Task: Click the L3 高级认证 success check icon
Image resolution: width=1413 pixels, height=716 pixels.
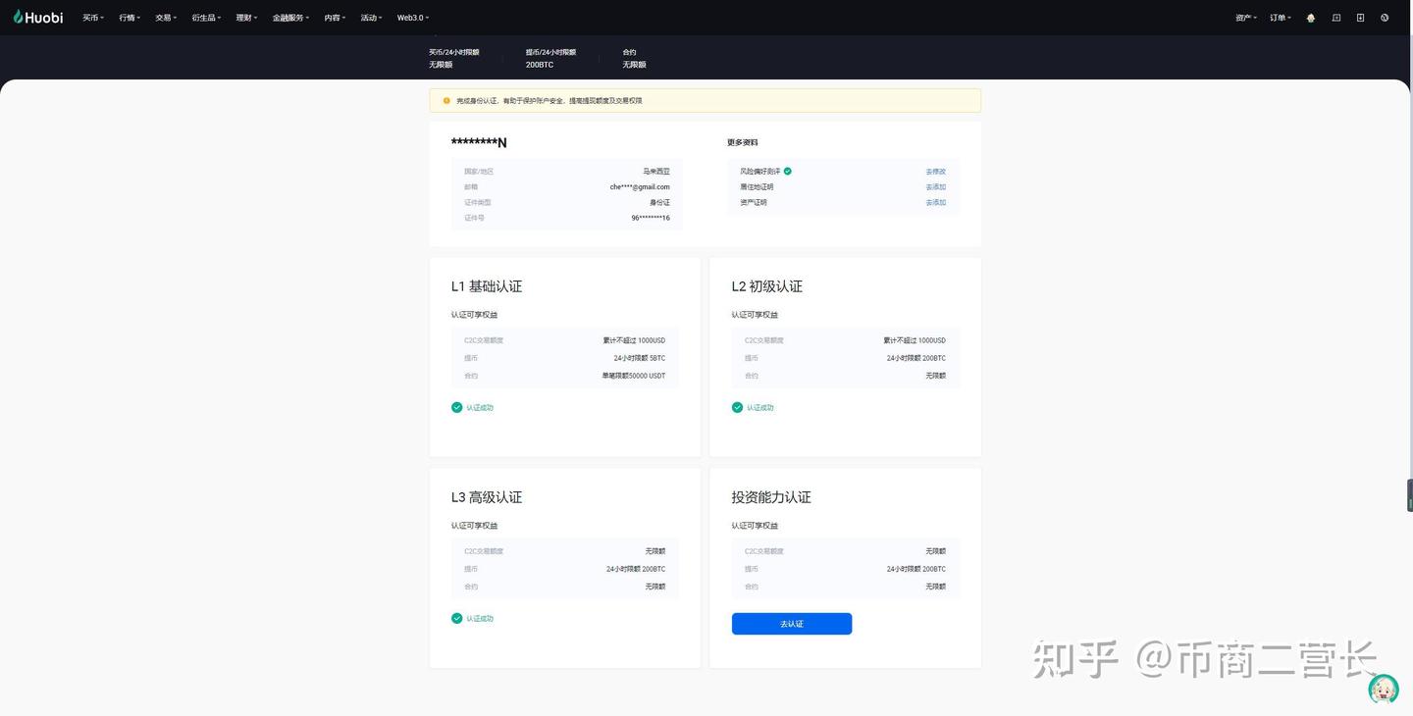Action: pos(456,618)
